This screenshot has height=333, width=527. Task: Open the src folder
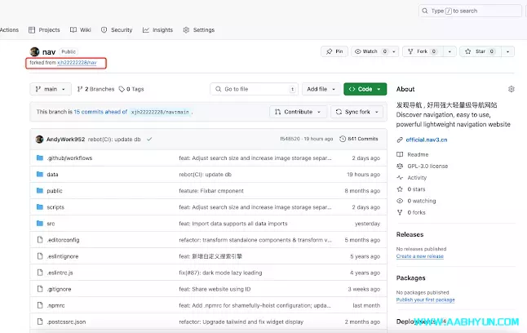click(x=51, y=223)
